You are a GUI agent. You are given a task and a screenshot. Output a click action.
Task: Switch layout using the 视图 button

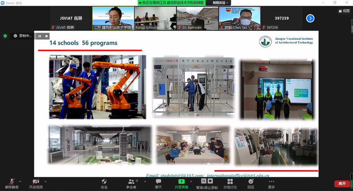point(343,11)
